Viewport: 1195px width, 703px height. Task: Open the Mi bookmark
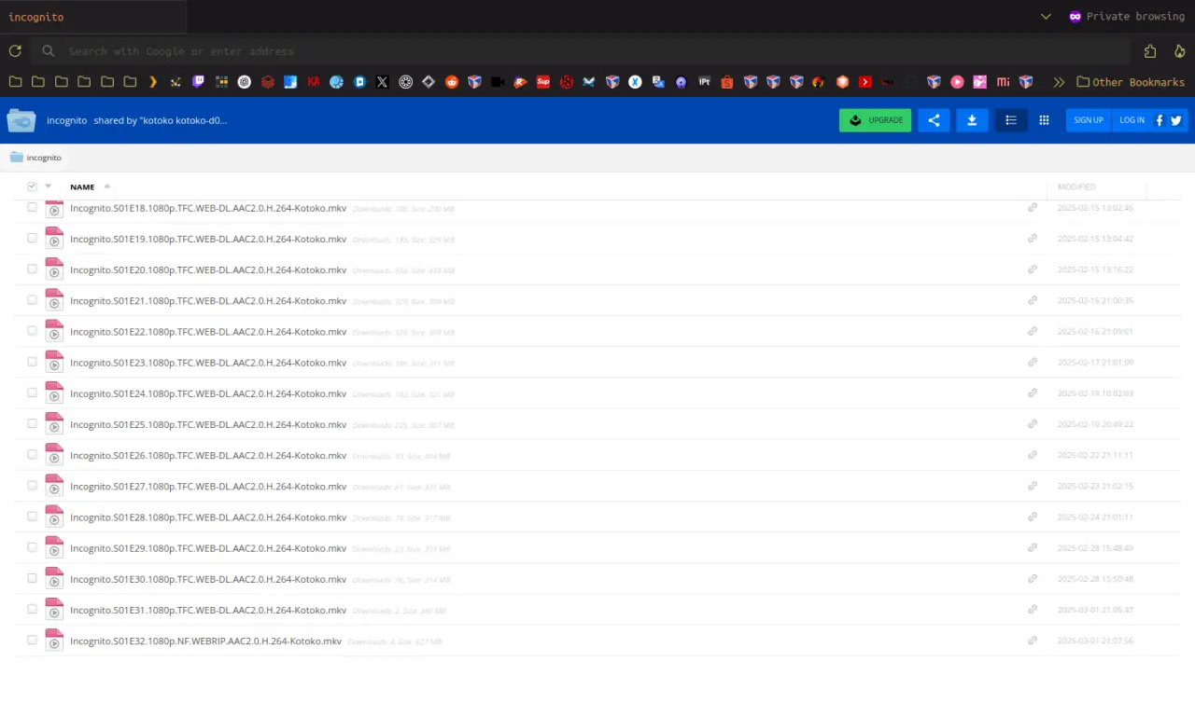click(x=1003, y=82)
